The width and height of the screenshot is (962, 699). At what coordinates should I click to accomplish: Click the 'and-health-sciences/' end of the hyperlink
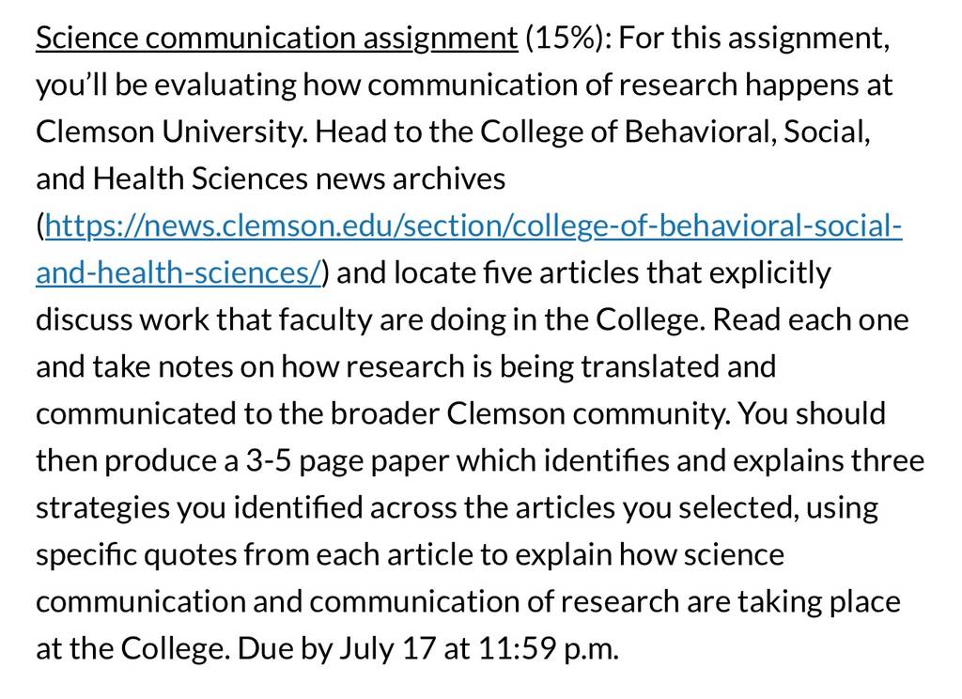pyautogui.click(x=178, y=272)
